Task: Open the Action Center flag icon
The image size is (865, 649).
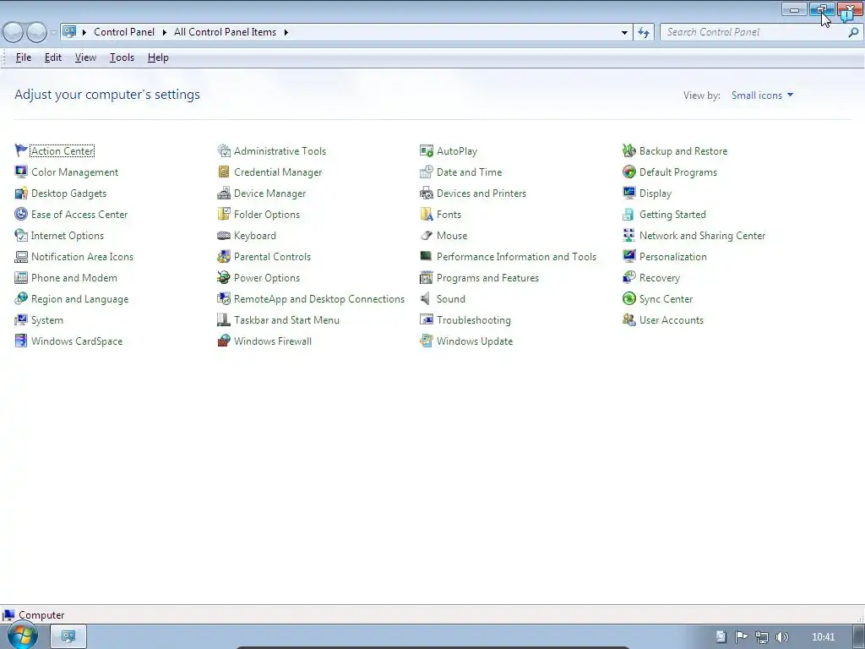Action: click(21, 150)
